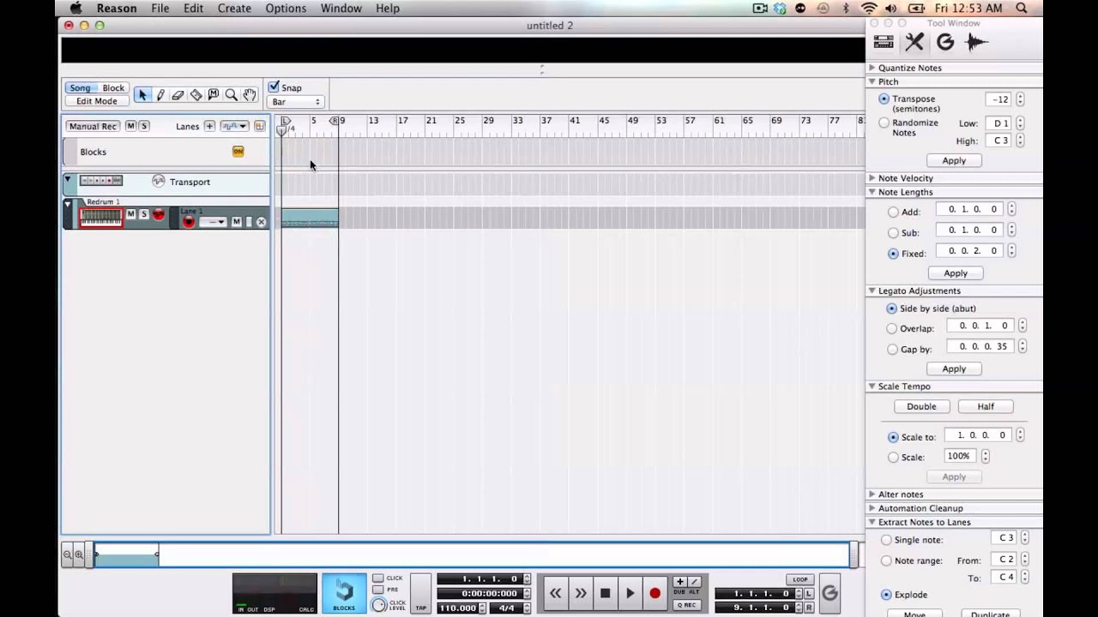Collapse the Legato Adjustments section
Viewport: 1098px width, 617px height.
coord(872,291)
